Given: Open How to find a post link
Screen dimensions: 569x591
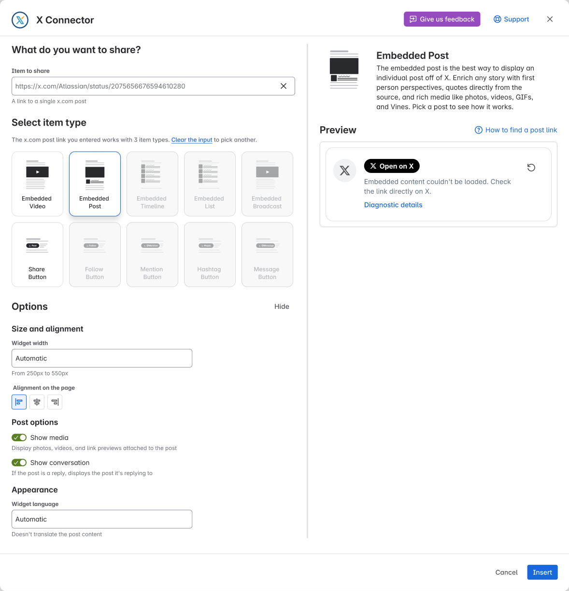Looking at the screenshot, I should click(x=516, y=130).
